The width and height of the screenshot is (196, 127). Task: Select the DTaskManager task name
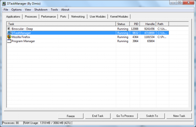tap(21, 33)
